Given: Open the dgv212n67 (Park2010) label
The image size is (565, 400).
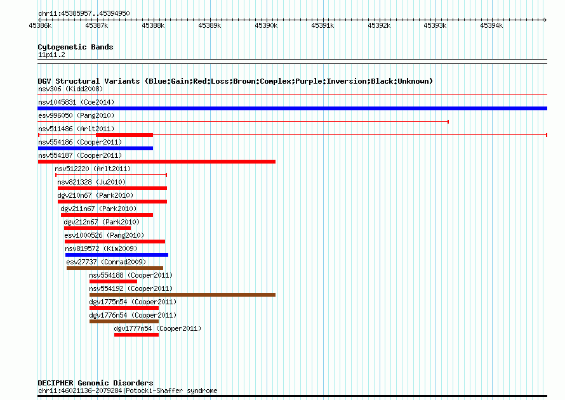Looking at the screenshot, I should coord(102,222).
